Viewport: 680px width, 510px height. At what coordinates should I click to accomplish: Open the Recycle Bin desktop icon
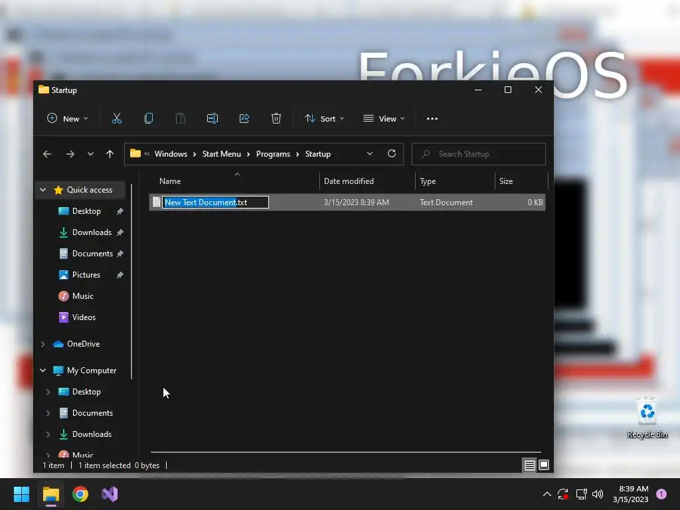(x=647, y=418)
